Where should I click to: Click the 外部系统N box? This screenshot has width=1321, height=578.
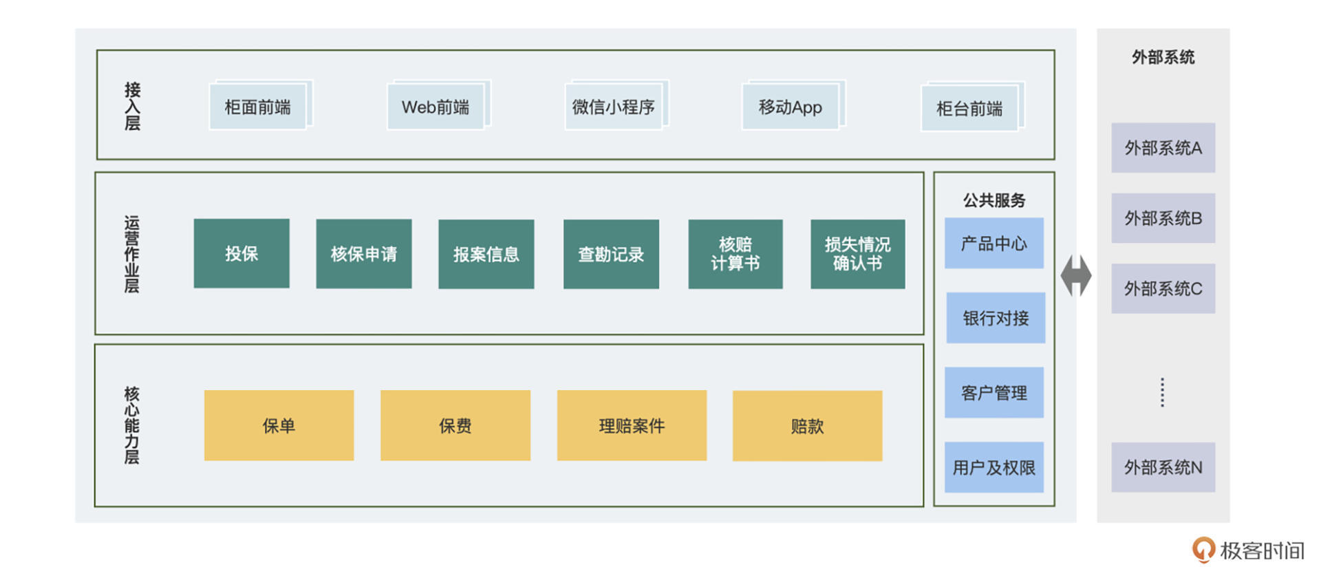pyautogui.click(x=1163, y=467)
